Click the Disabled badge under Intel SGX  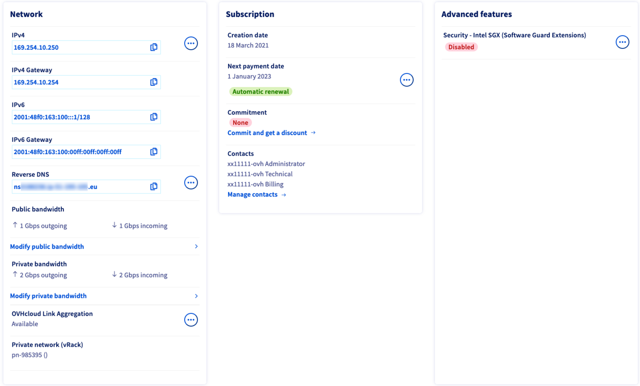(x=461, y=47)
